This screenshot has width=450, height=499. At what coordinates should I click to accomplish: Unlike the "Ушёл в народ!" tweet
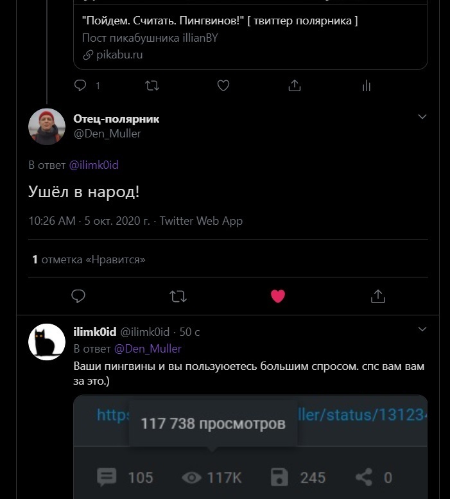click(278, 296)
